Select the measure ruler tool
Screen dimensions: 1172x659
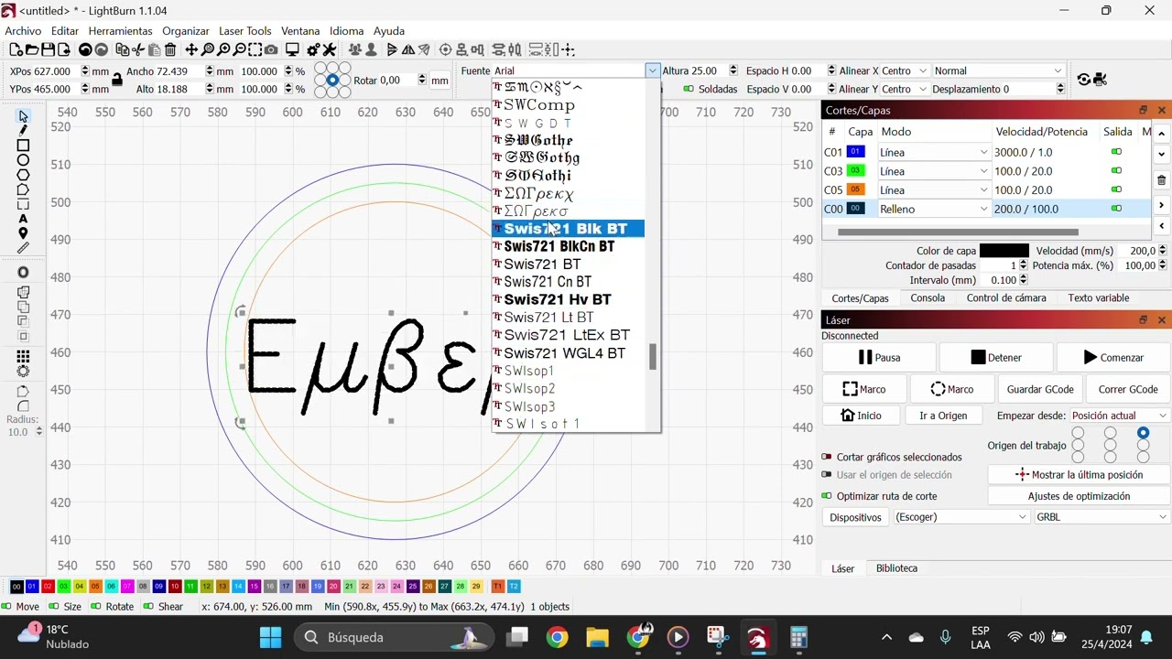coord(23,248)
